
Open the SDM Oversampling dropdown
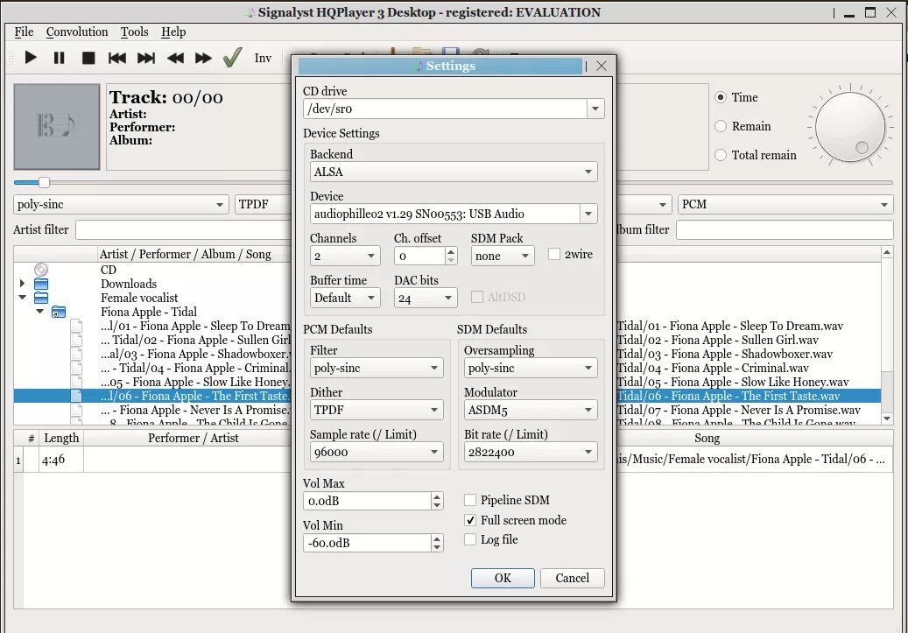click(531, 369)
